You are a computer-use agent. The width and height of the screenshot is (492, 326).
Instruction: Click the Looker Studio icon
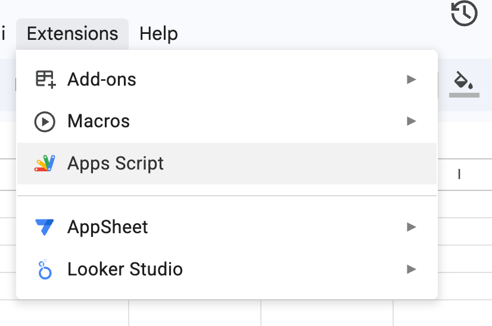[x=45, y=269]
